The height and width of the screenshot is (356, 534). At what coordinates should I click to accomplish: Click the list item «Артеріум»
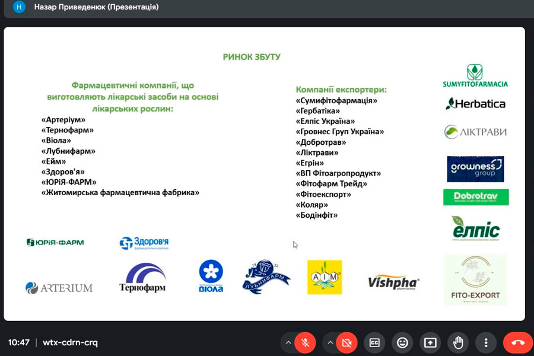click(63, 120)
